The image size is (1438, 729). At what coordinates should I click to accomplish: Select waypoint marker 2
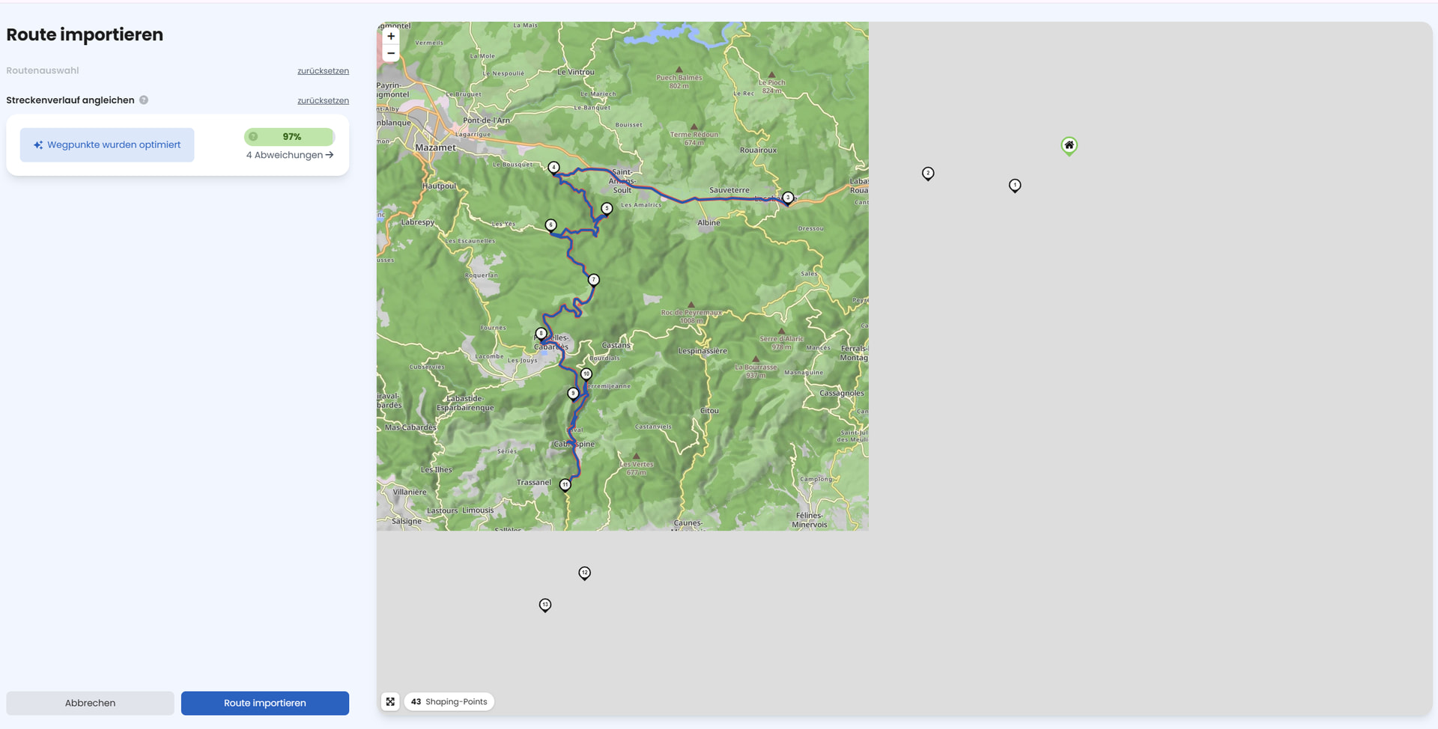[928, 174]
